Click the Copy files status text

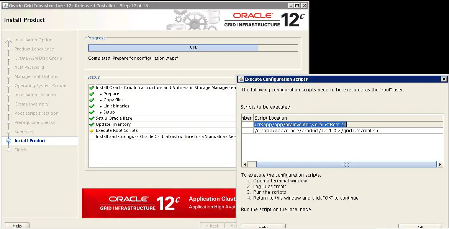point(113,100)
